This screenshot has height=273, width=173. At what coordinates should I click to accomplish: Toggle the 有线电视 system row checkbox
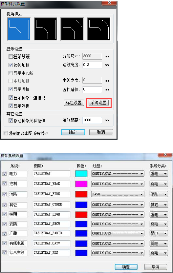5,243
